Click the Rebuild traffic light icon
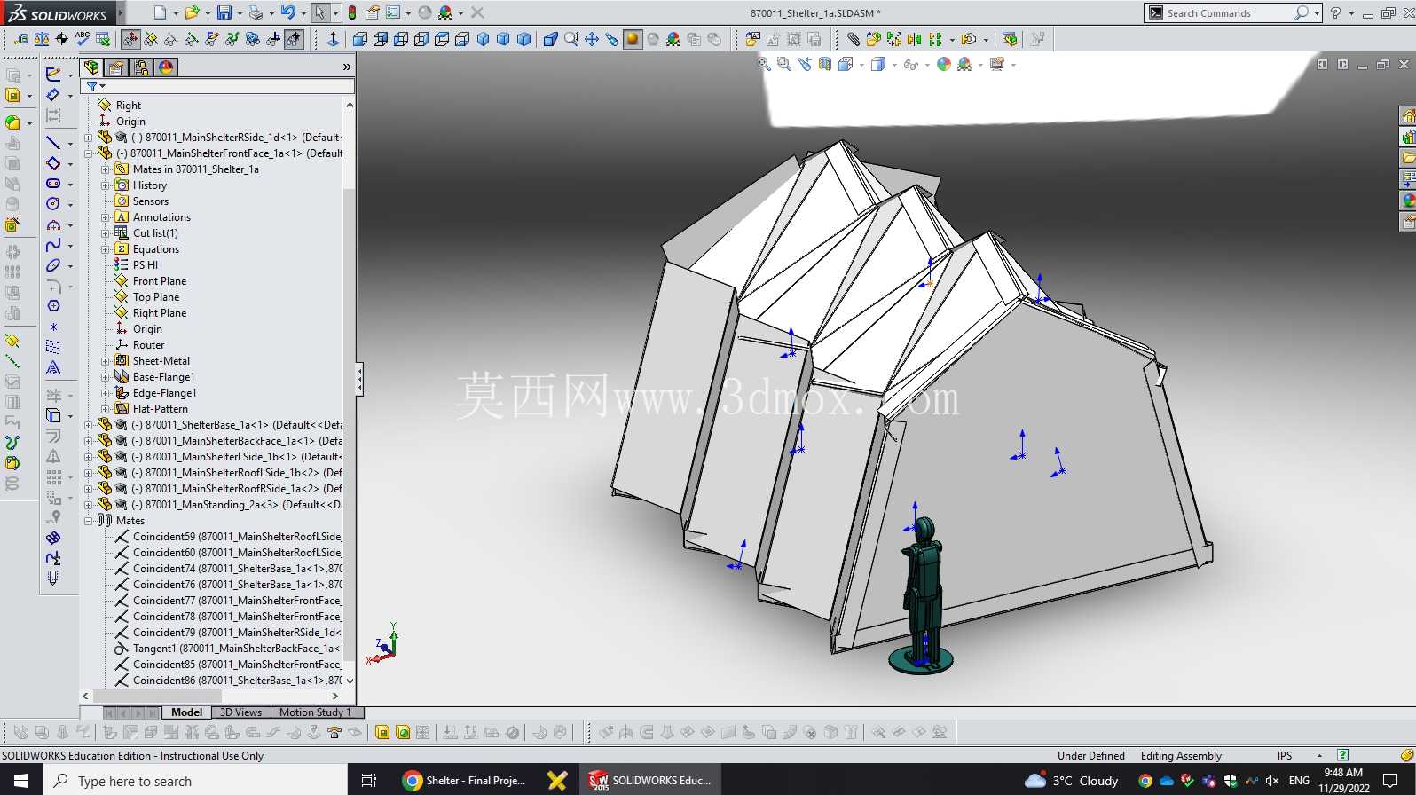The image size is (1416, 795). point(352,12)
